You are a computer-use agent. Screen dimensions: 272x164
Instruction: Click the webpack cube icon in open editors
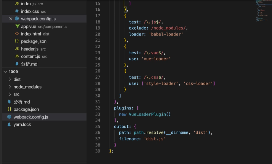click(17, 19)
